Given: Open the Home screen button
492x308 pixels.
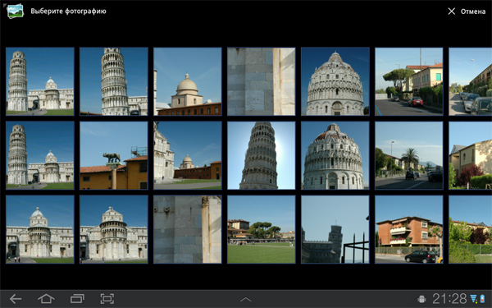Looking at the screenshot, I should 46,299.
